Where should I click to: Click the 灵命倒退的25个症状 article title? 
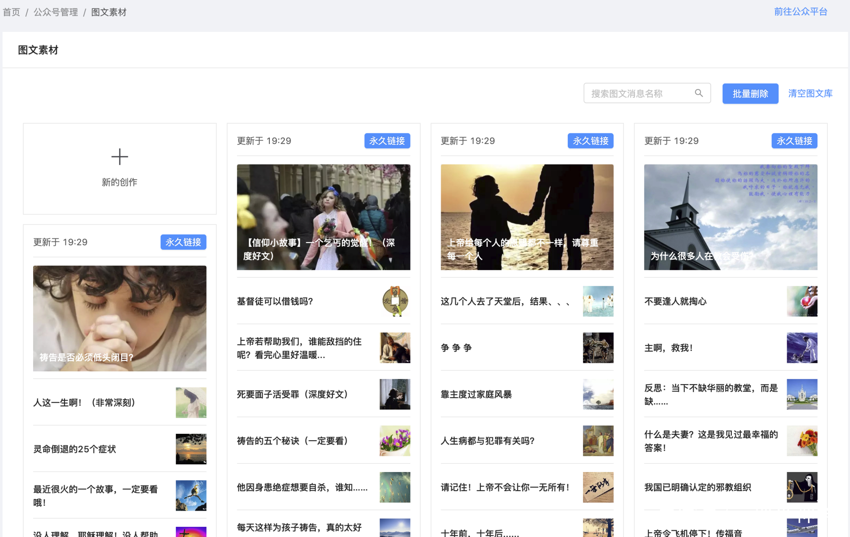pyautogui.click(x=75, y=449)
